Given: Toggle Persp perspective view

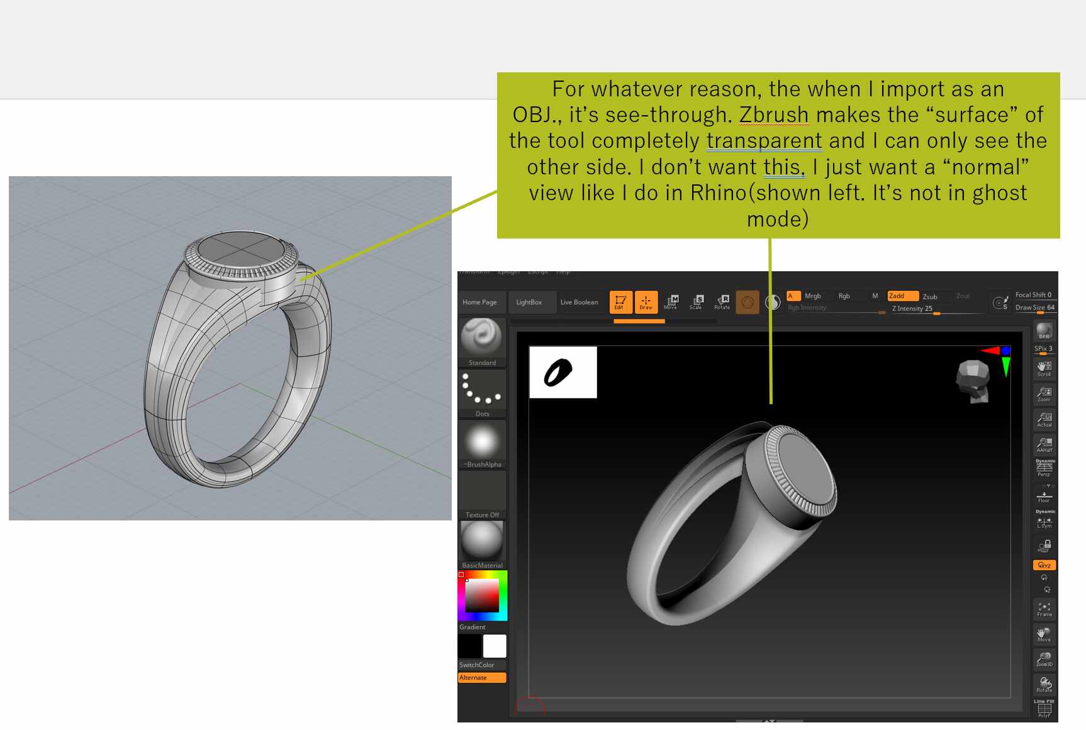Looking at the screenshot, I should [1044, 469].
